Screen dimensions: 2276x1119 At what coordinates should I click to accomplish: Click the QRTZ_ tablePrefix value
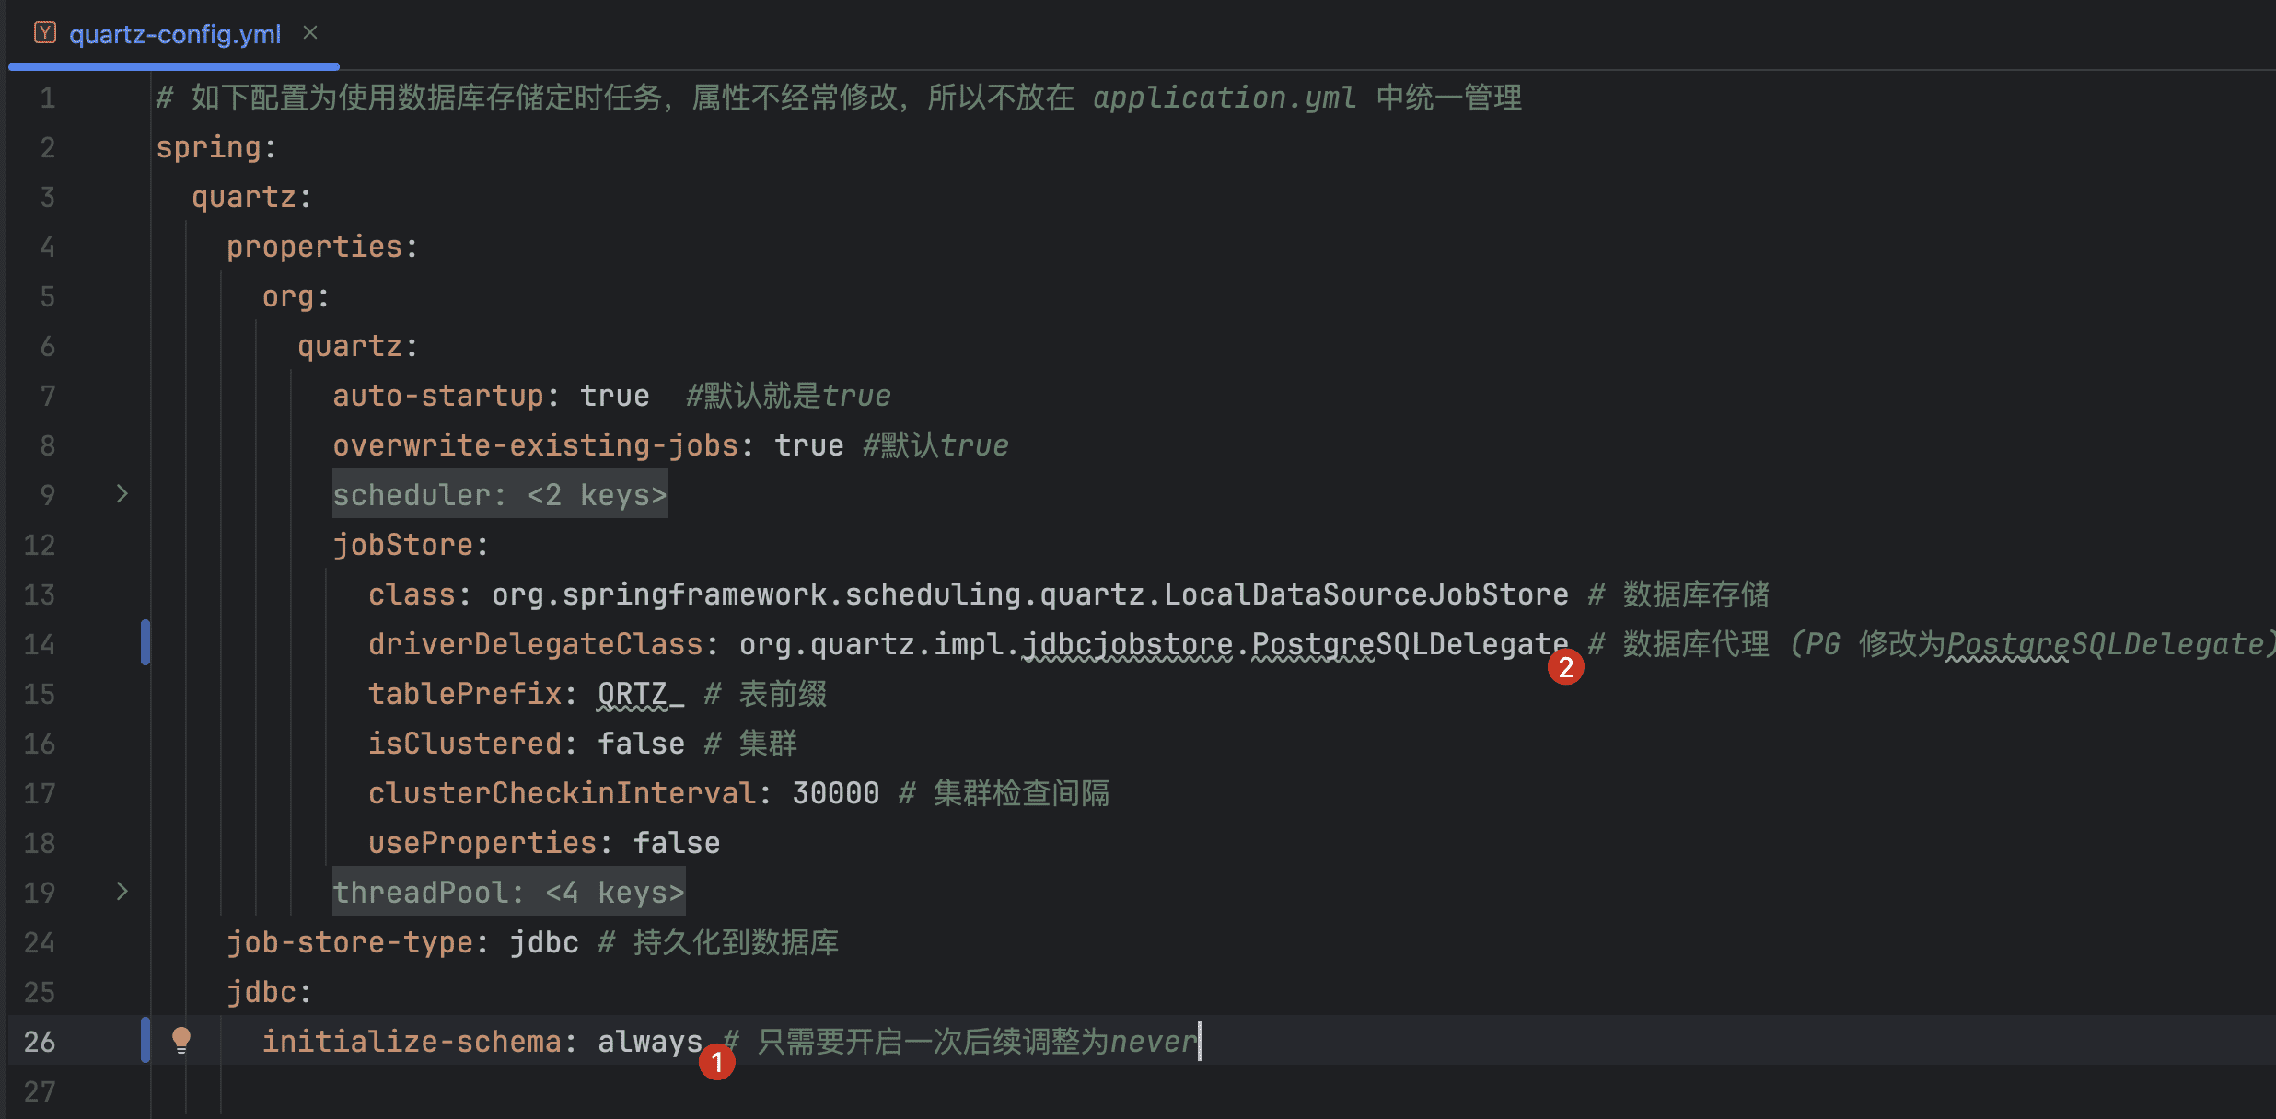point(641,694)
